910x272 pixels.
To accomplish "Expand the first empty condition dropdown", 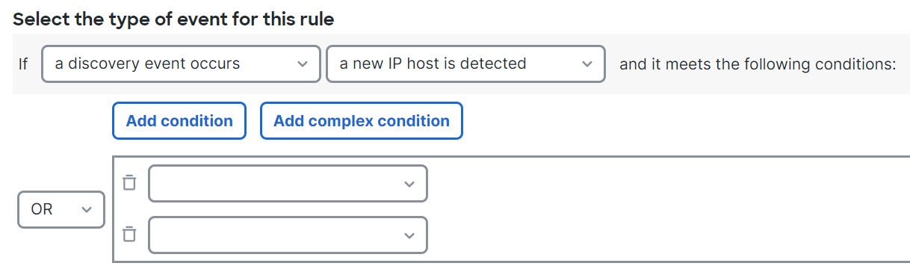I will (288, 184).
